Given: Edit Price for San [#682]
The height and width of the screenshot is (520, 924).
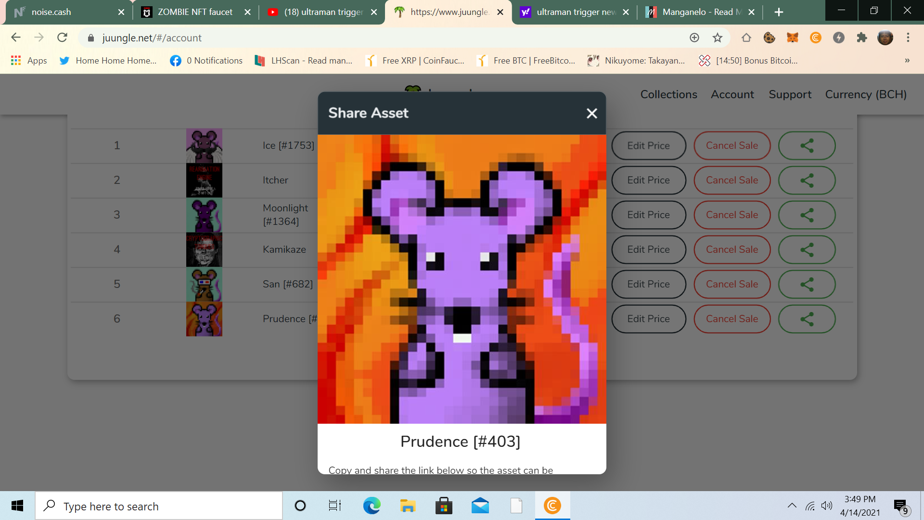Looking at the screenshot, I should [649, 284].
